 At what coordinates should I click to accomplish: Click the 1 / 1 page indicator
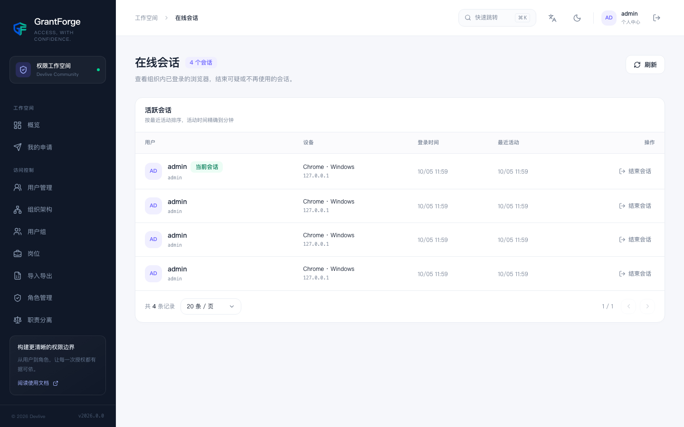(608, 306)
